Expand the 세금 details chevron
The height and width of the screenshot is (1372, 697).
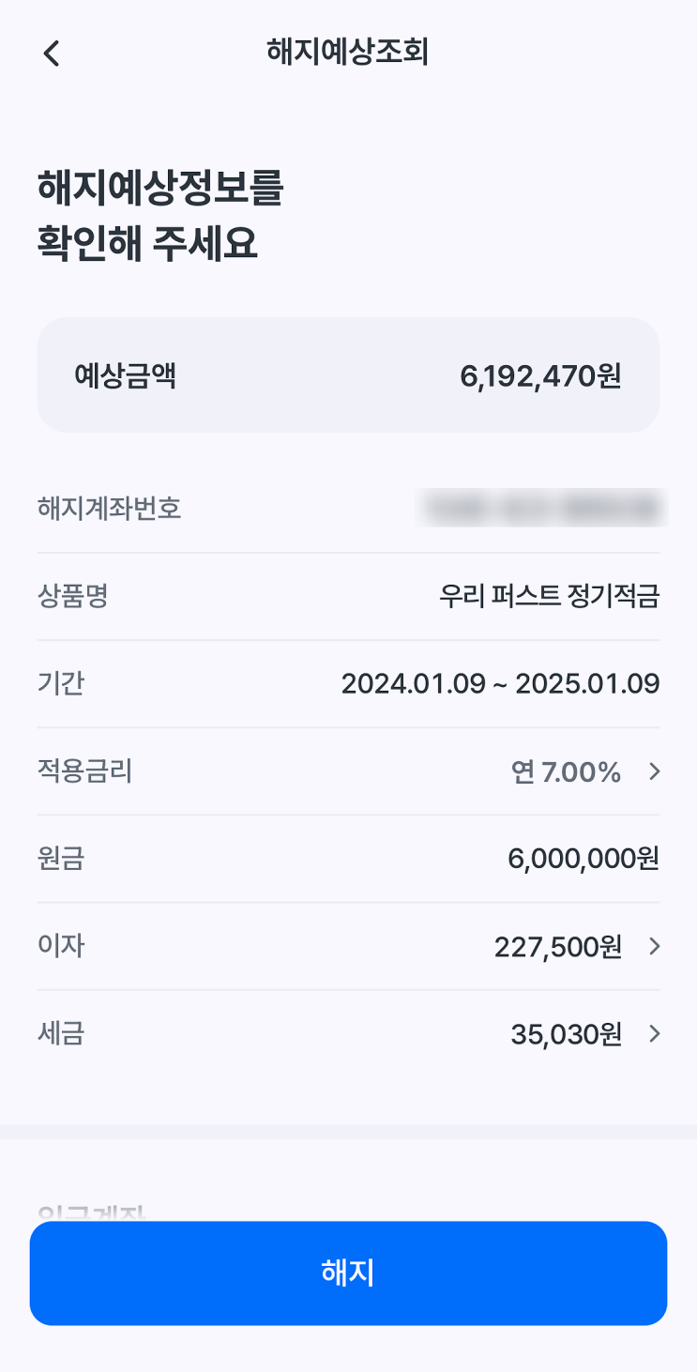655,1034
